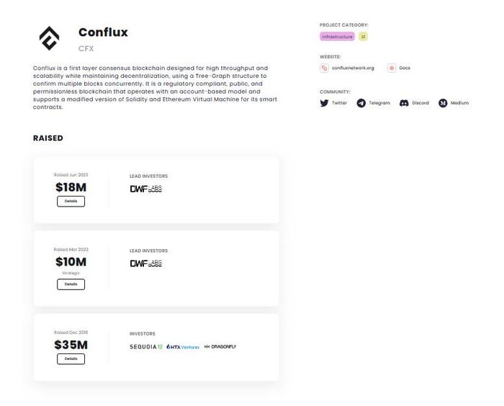Open the Twitter community icon
504x406 pixels.
click(x=324, y=103)
